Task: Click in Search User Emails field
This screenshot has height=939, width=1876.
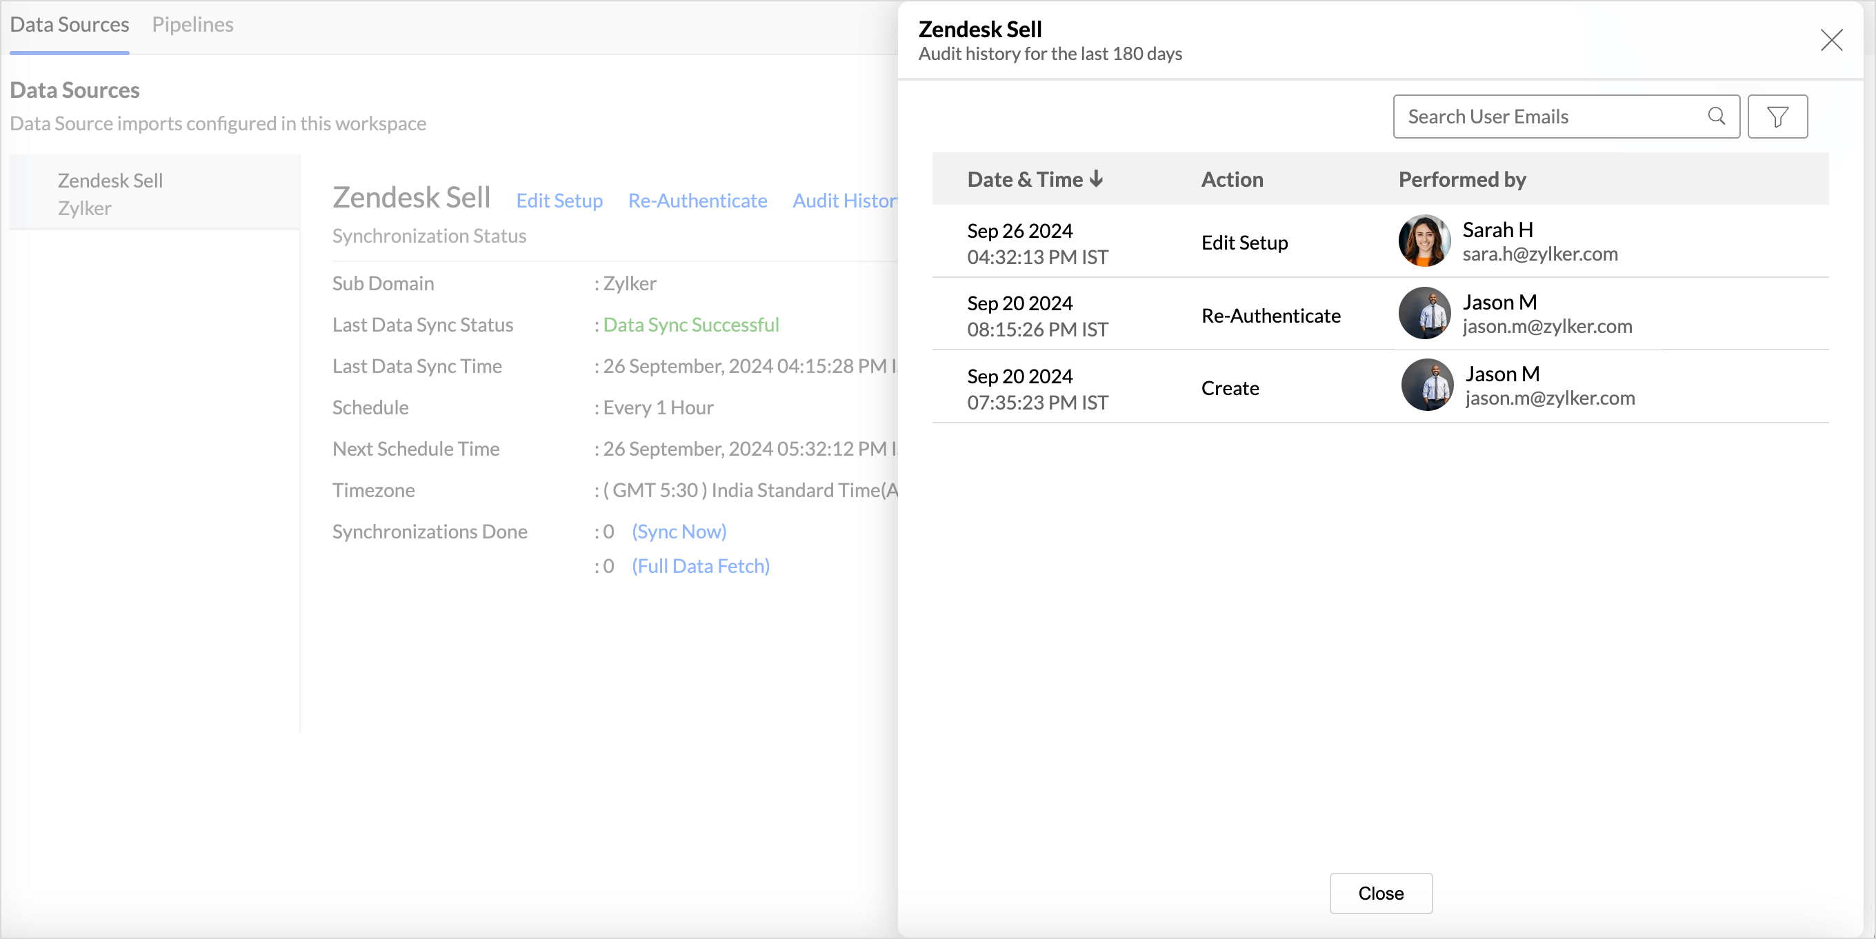Action: [1551, 117]
